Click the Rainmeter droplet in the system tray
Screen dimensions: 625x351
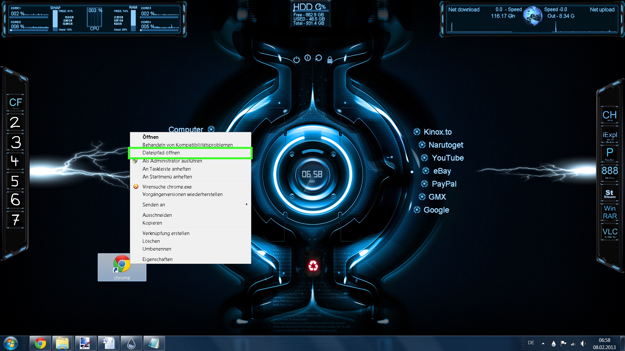point(553,343)
